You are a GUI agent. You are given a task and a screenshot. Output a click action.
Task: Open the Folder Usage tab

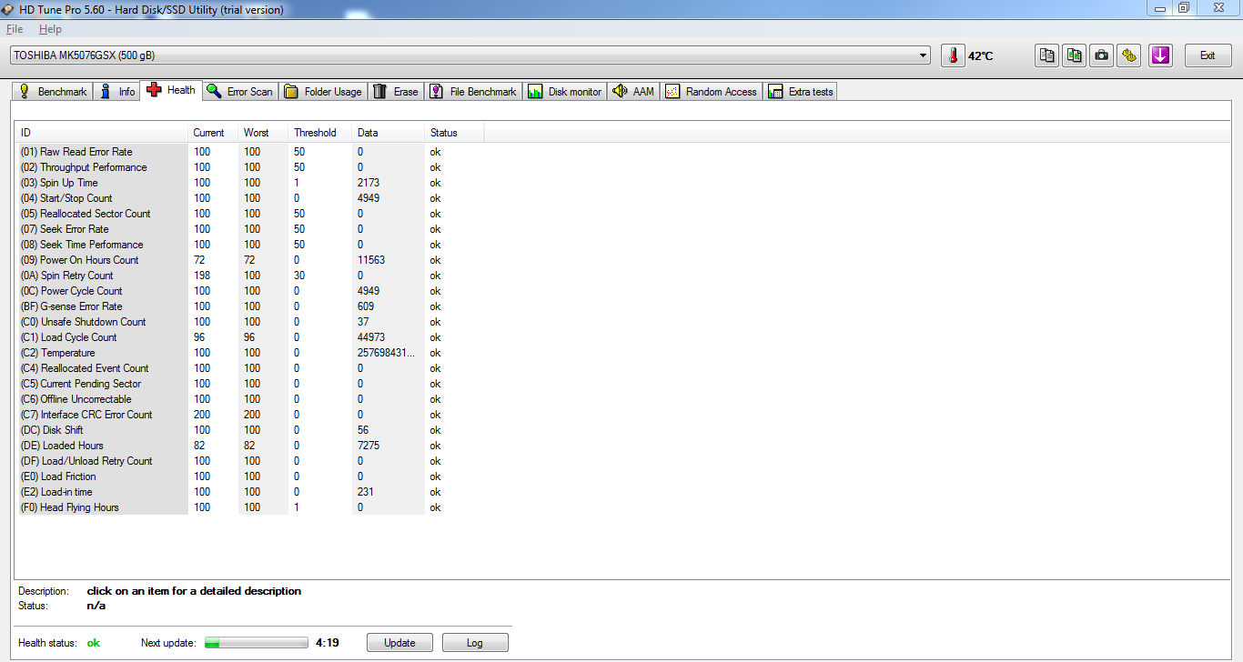coord(323,92)
